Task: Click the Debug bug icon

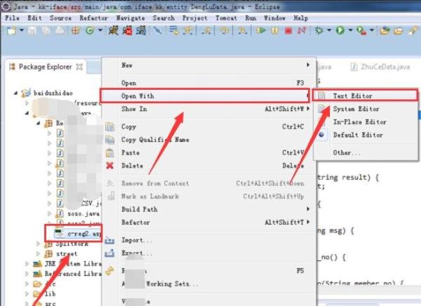Action: tap(319, 30)
